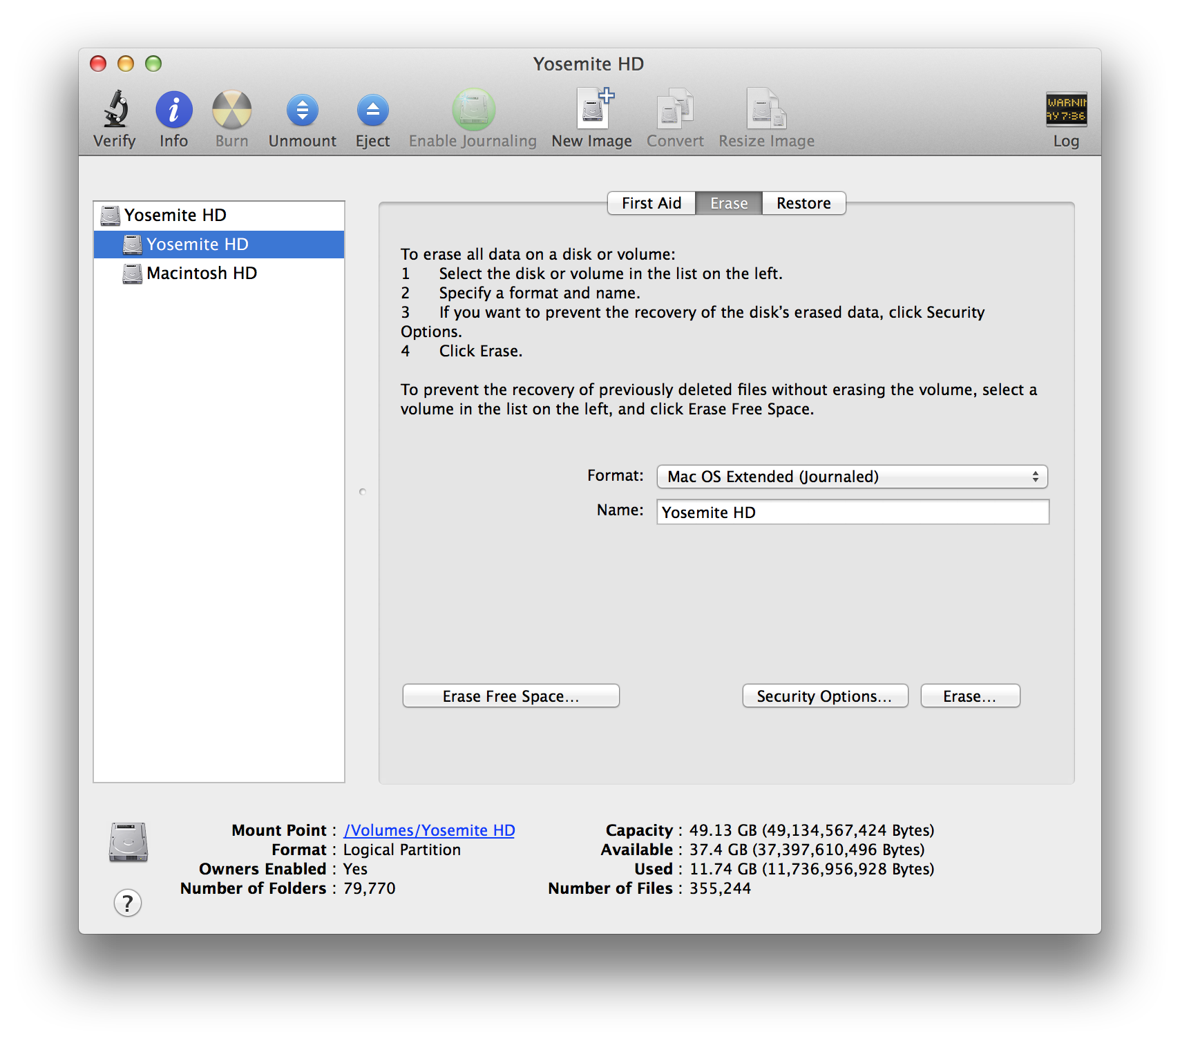Click the Verify microscope icon
This screenshot has width=1180, height=1043.
tap(115, 109)
